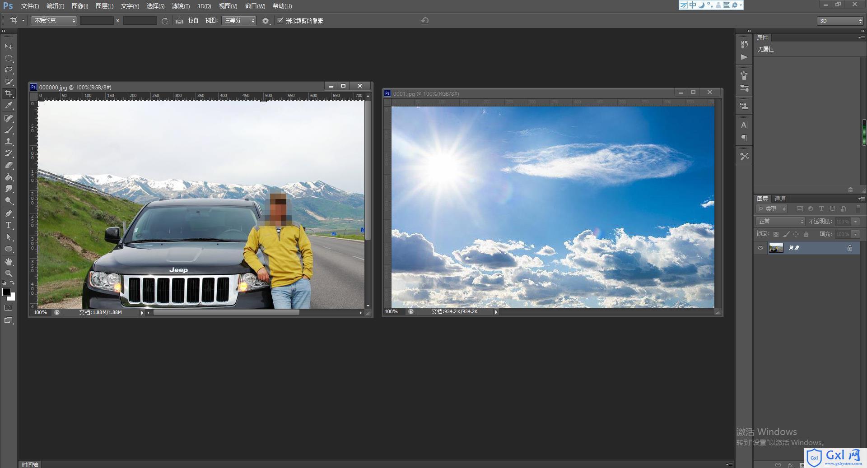Image resolution: width=867 pixels, height=468 pixels.
Task: Toggle lock transparent pixels
Action: pos(776,234)
